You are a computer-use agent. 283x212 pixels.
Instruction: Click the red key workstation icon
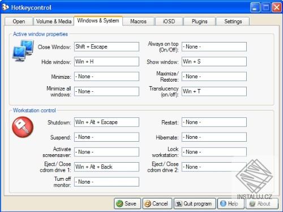pyautogui.click(x=23, y=127)
